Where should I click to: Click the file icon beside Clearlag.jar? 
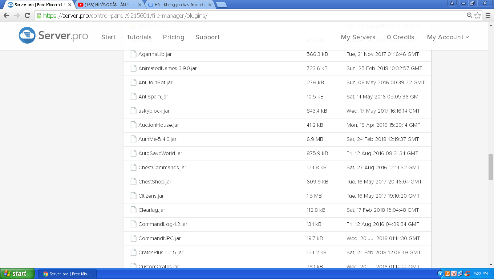click(x=134, y=210)
